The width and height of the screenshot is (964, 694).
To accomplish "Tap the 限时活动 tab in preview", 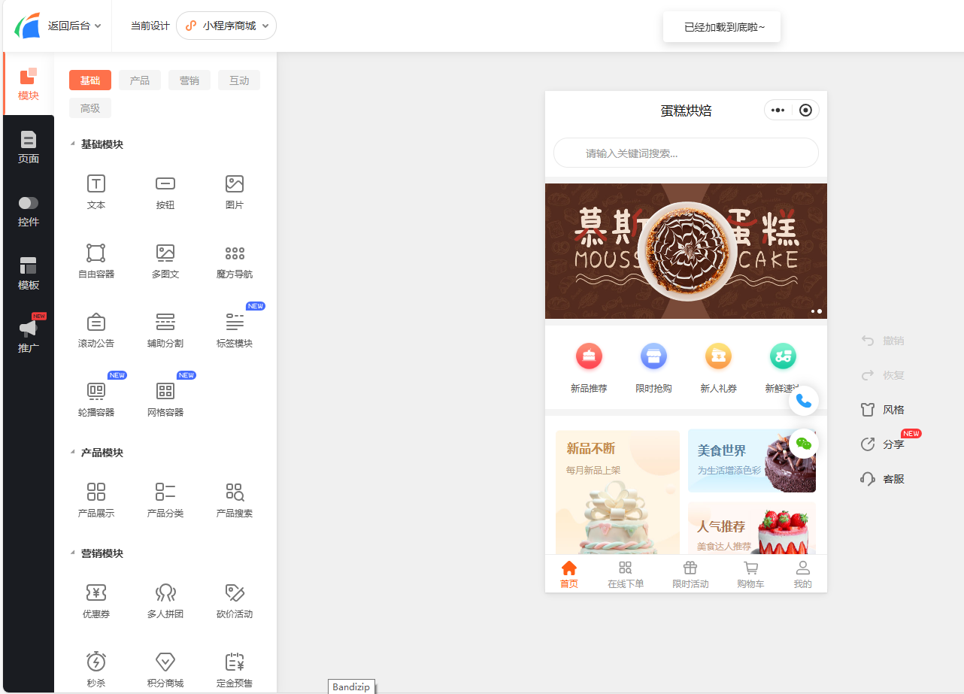I will click(x=690, y=574).
